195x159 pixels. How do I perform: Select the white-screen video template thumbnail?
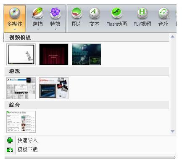tap(21, 54)
